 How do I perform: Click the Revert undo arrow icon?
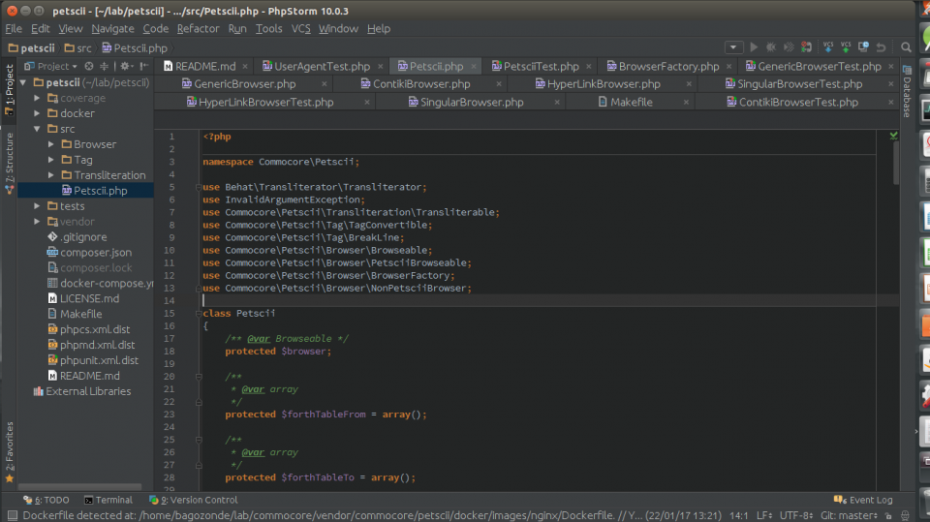click(881, 47)
